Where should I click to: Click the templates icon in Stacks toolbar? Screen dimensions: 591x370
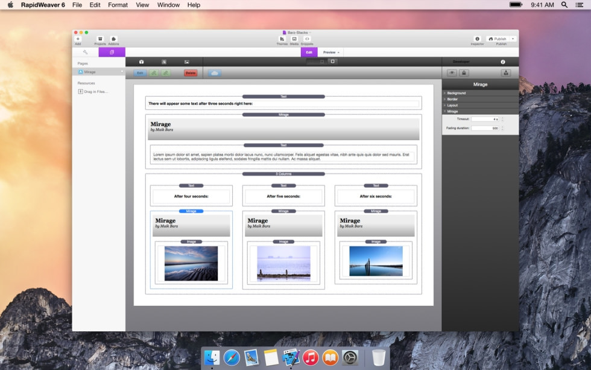(x=164, y=62)
